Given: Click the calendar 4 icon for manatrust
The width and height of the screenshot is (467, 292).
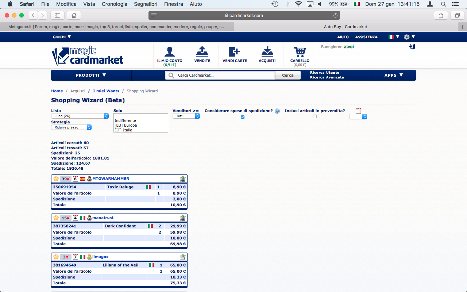Looking at the screenshot, I should click(x=76, y=218).
